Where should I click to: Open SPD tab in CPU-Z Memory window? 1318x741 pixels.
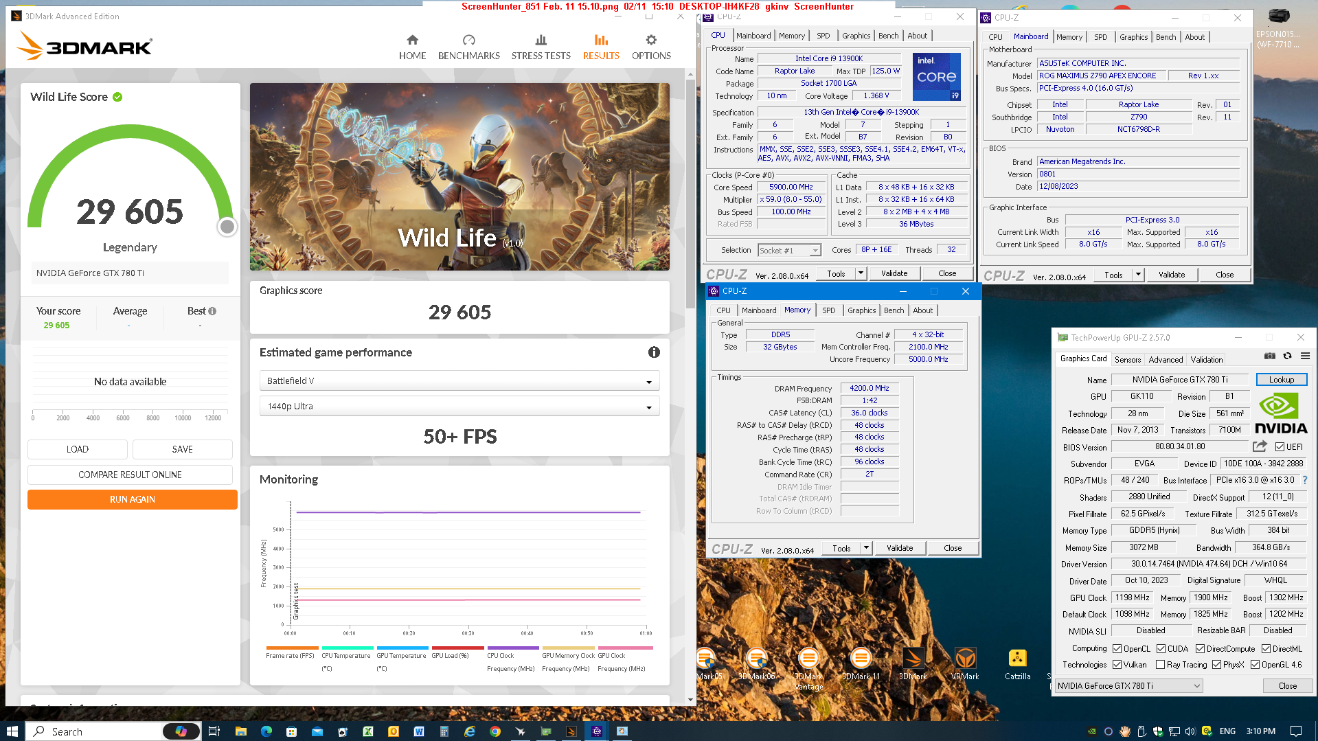(x=828, y=310)
